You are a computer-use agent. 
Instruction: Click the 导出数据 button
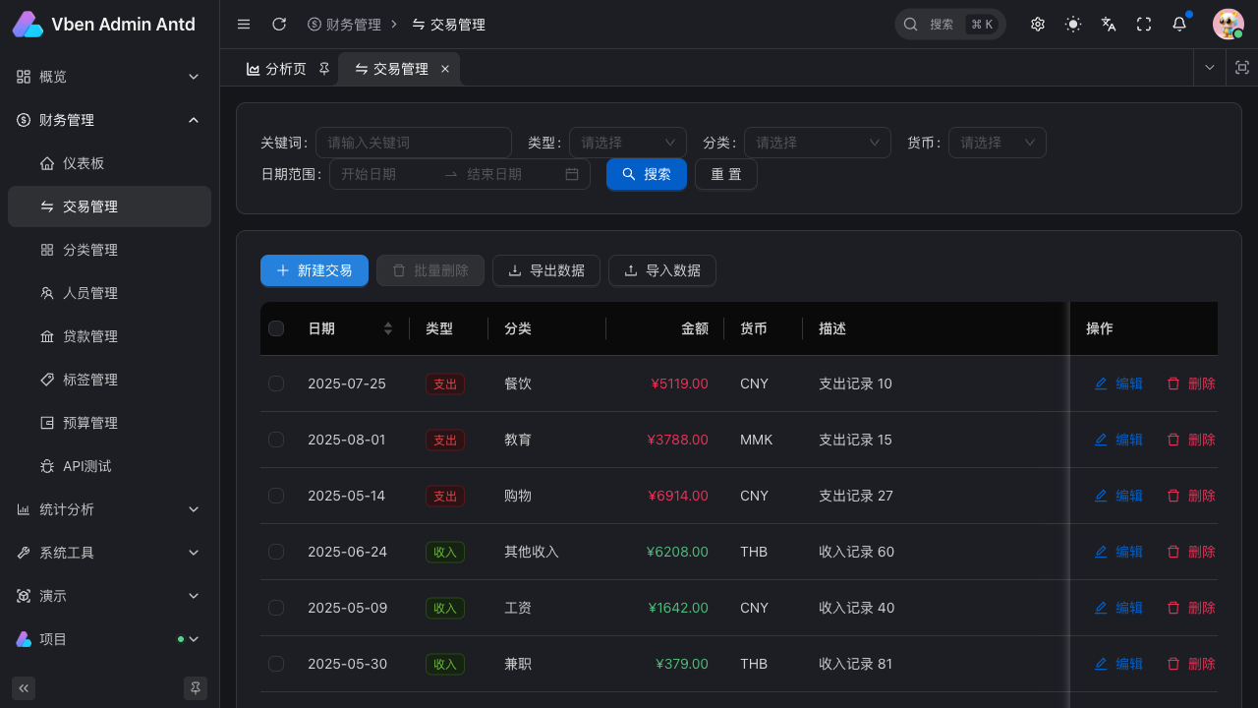click(x=546, y=270)
